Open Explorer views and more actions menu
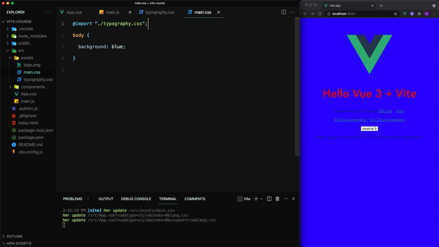 coord(48,12)
